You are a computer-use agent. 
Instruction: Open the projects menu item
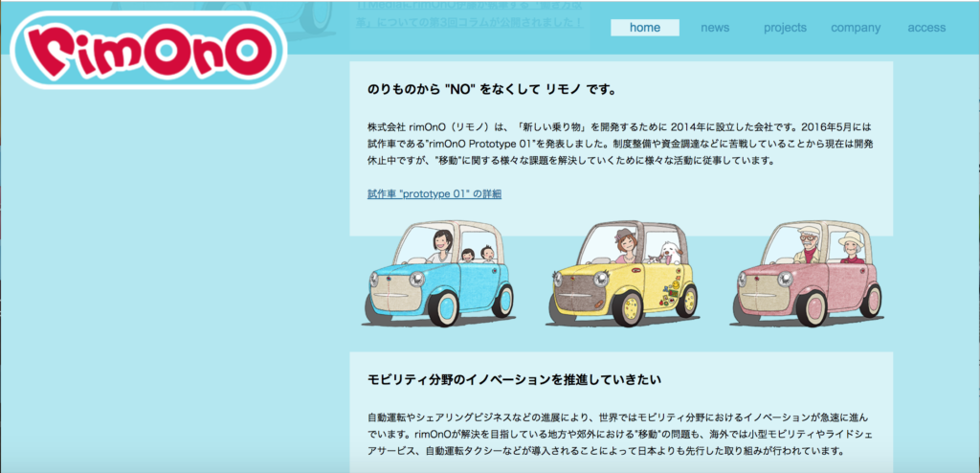[785, 28]
